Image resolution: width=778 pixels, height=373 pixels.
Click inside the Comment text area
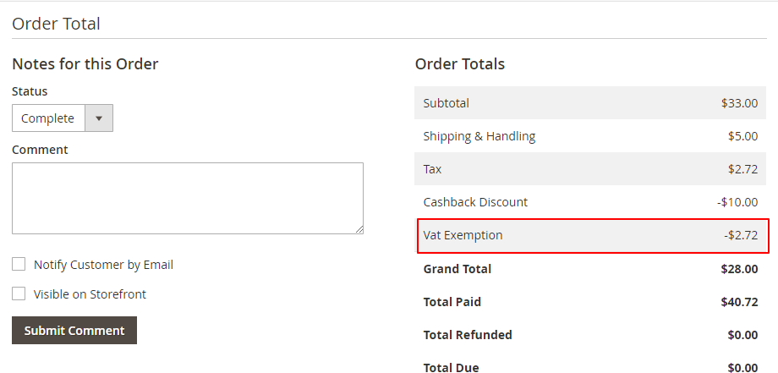point(187,198)
